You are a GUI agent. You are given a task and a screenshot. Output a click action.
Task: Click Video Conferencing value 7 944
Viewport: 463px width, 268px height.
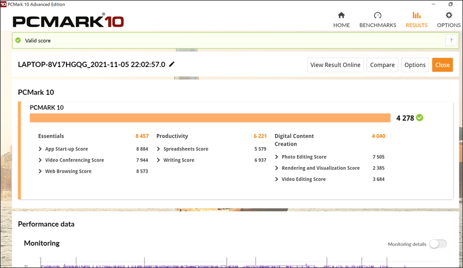pyautogui.click(x=142, y=160)
